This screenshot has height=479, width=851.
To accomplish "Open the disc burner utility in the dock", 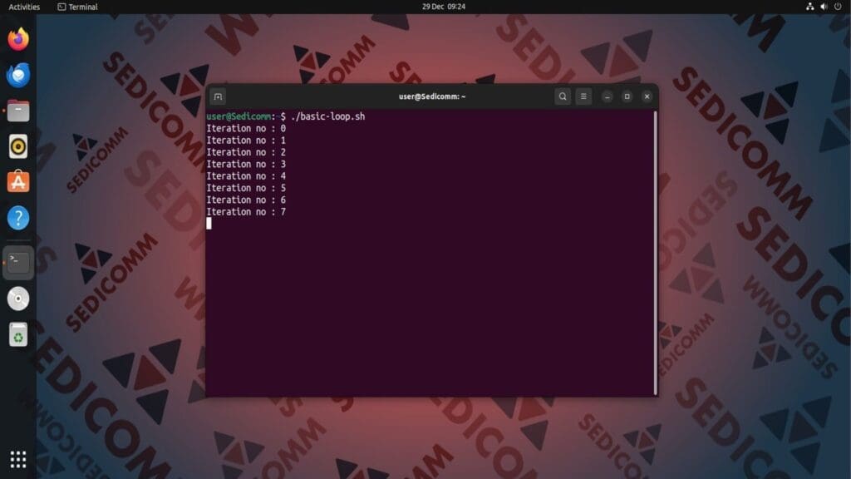I will [x=17, y=298].
